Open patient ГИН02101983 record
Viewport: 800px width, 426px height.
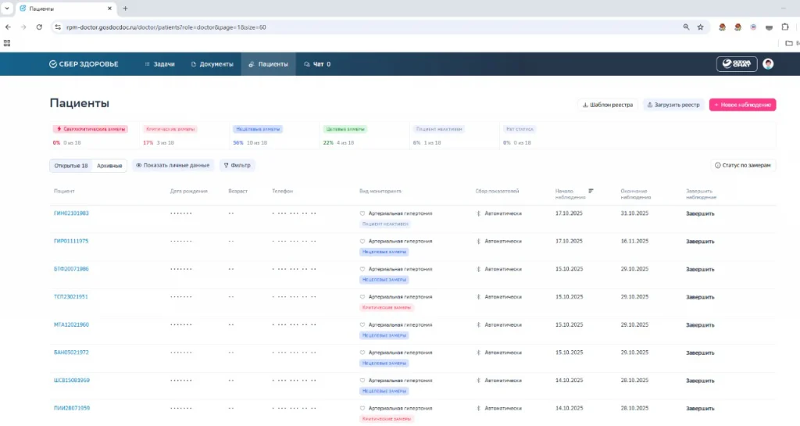pyautogui.click(x=71, y=213)
